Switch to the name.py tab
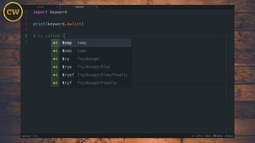This screenshot has width=255, height=143. pyautogui.click(x=40, y=7)
